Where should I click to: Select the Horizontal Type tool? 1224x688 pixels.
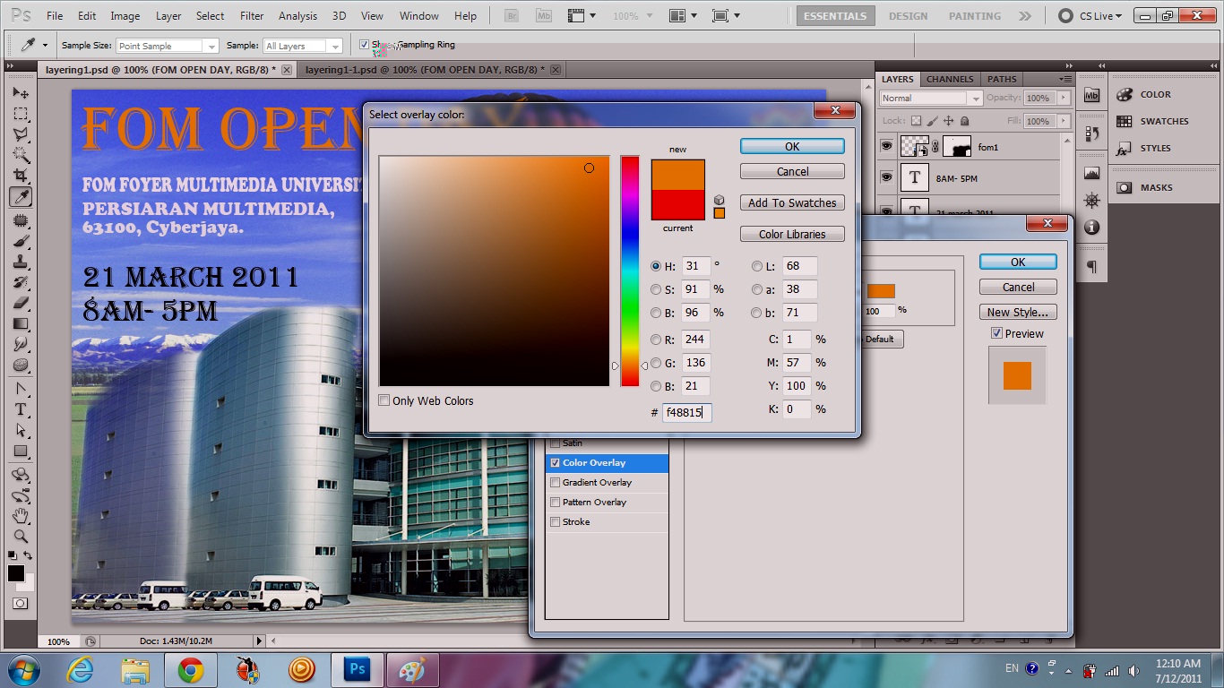pos(21,409)
